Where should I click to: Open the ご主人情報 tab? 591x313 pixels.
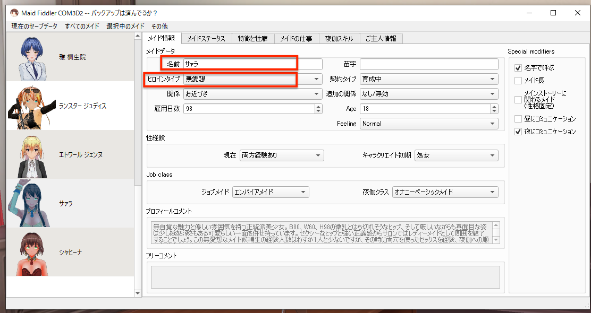(382, 38)
